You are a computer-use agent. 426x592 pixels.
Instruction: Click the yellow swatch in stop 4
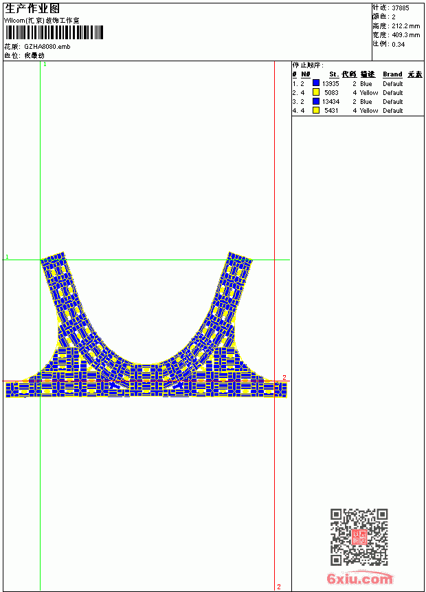coord(316,110)
